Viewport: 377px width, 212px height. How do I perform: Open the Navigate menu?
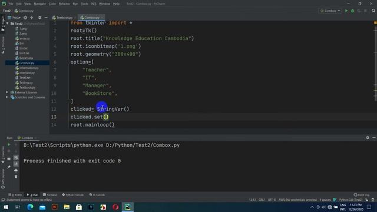coord(40,4)
